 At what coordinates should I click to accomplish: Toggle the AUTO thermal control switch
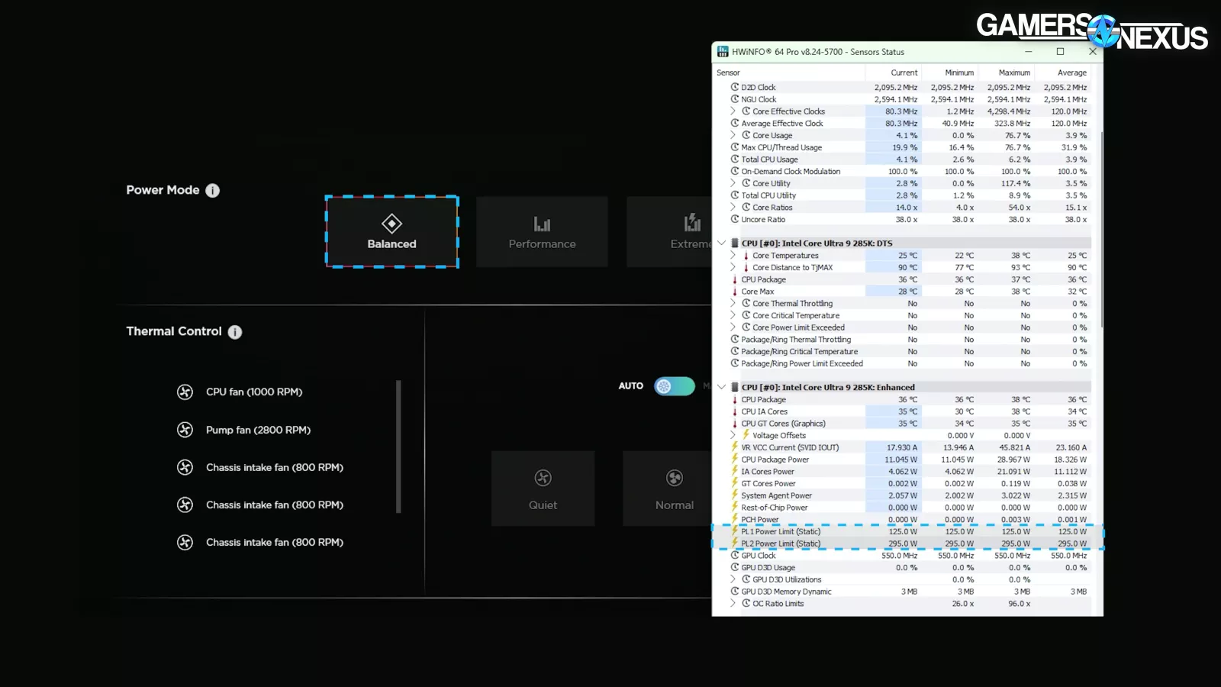tap(675, 386)
